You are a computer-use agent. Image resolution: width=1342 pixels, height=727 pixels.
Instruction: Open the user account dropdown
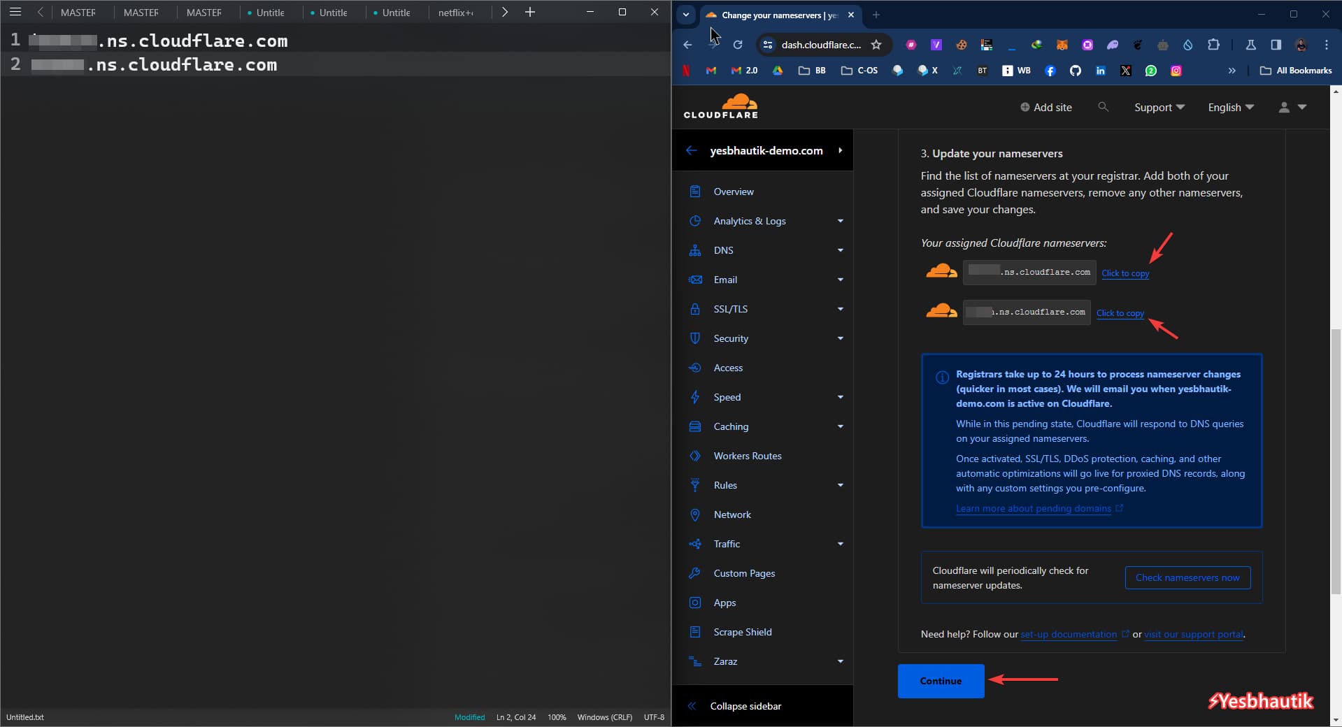pos(1292,107)
